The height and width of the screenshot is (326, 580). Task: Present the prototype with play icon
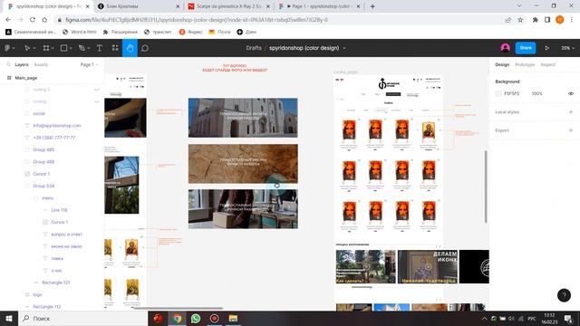[x=546, y=48]
